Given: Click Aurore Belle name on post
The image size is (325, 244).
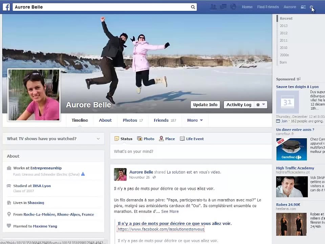Looking at the screenshot, I should 141,172.
